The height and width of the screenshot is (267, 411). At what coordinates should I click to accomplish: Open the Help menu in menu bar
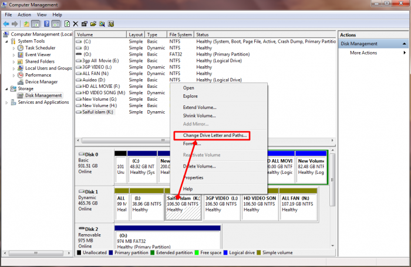coord(57,15)
